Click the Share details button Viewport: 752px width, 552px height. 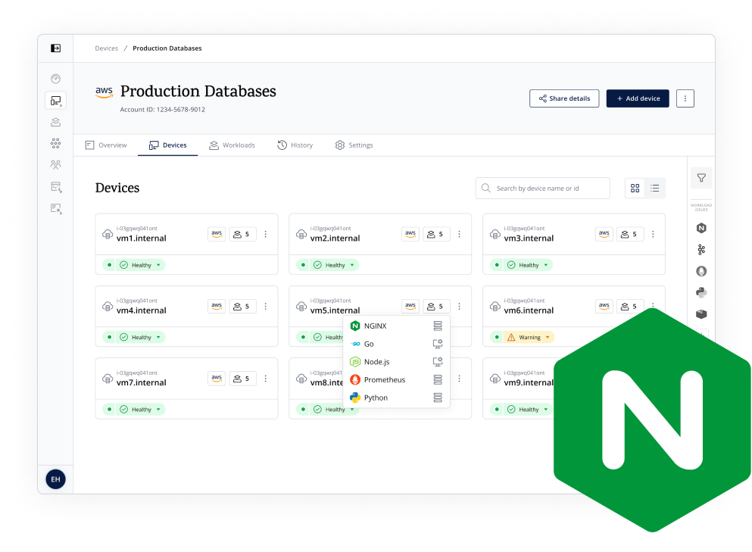point(564,98)
